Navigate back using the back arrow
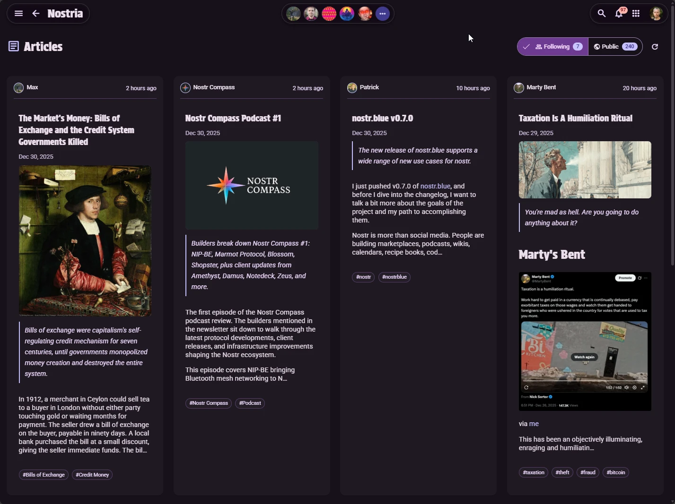The width and height of the screenshot is (675, 504). (x=35, y=13)
